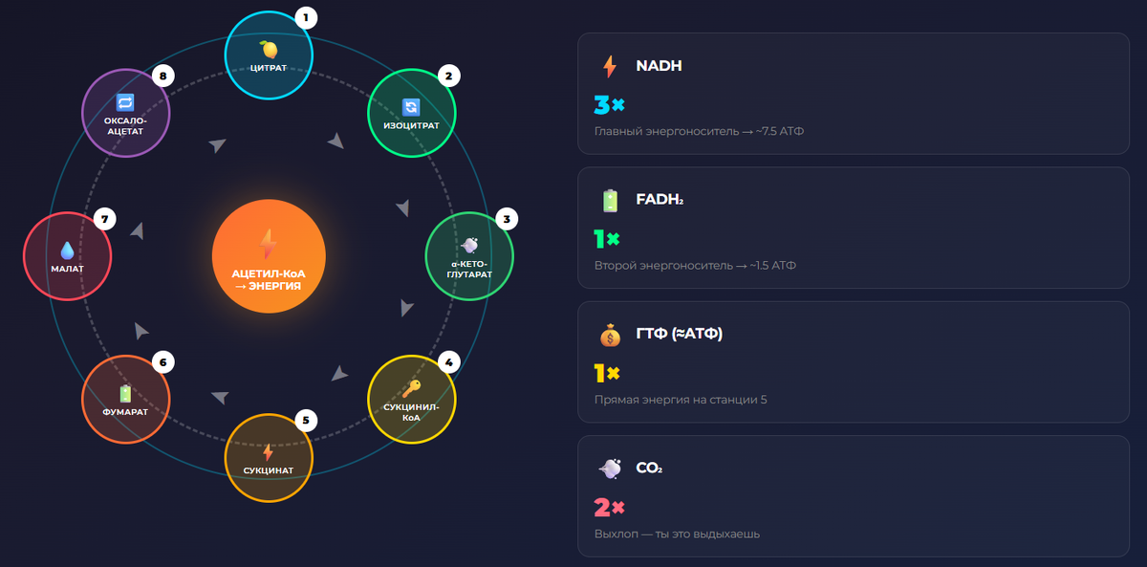Click the blue 3× counter
Viewport: 1147px width, 567px height.
click(x=609, y=105)
